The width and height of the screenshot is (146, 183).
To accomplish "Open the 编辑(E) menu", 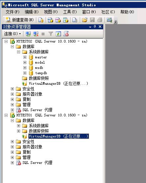I will click(x=32, y=12).
